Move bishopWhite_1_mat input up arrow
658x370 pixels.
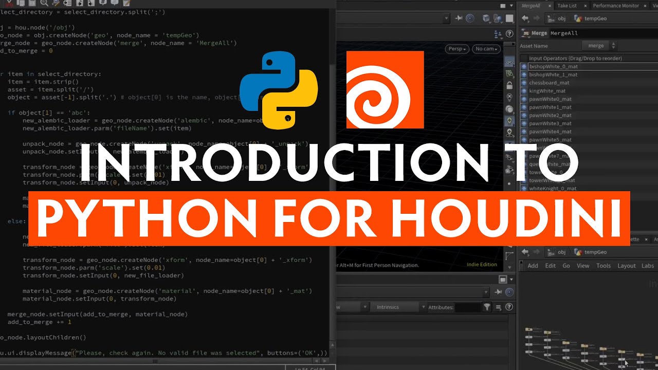pyautogui.click(x=524, y=75)
